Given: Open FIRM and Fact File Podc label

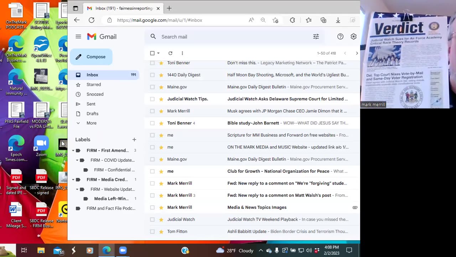Looking at the screenshot, I should (x=111, y=208).
